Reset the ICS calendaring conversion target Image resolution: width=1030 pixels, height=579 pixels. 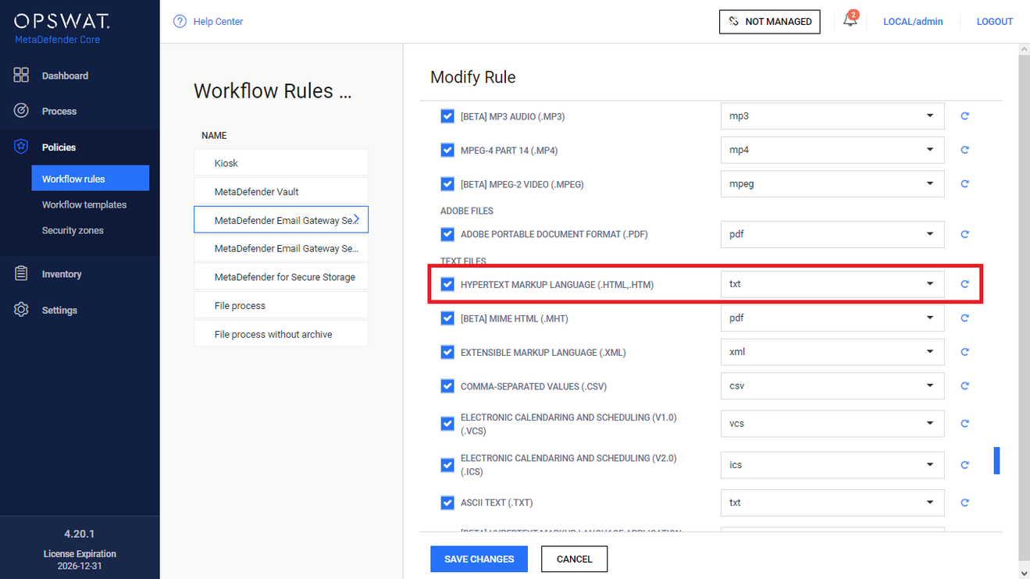(x=964, y=464)
